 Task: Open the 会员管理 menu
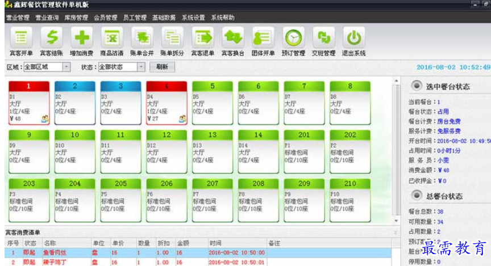tap(106, 18)
